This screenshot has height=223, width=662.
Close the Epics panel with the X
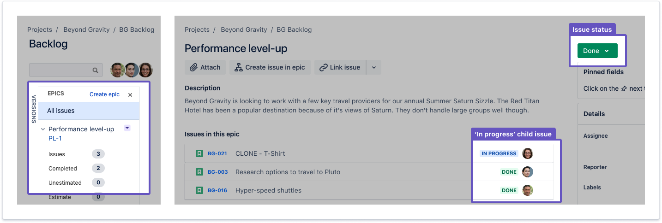tap(130, 94)
